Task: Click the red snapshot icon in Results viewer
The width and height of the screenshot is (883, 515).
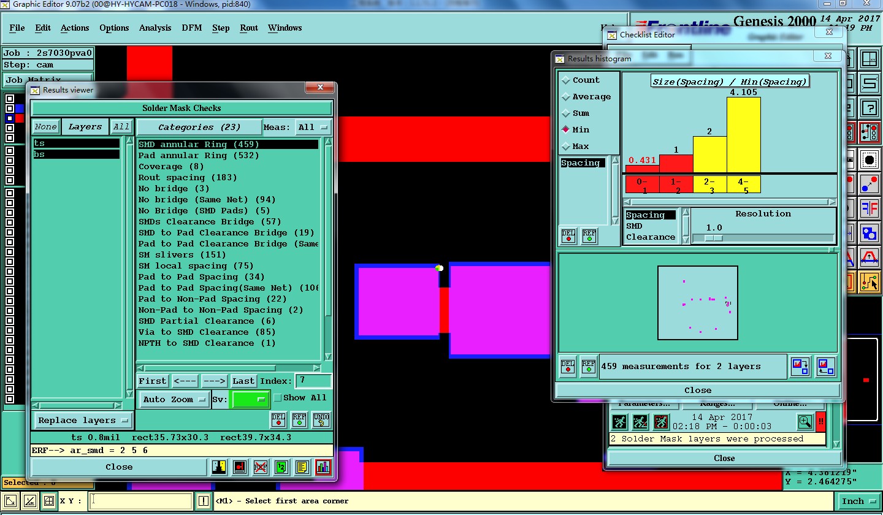Action: coord(240,467)
